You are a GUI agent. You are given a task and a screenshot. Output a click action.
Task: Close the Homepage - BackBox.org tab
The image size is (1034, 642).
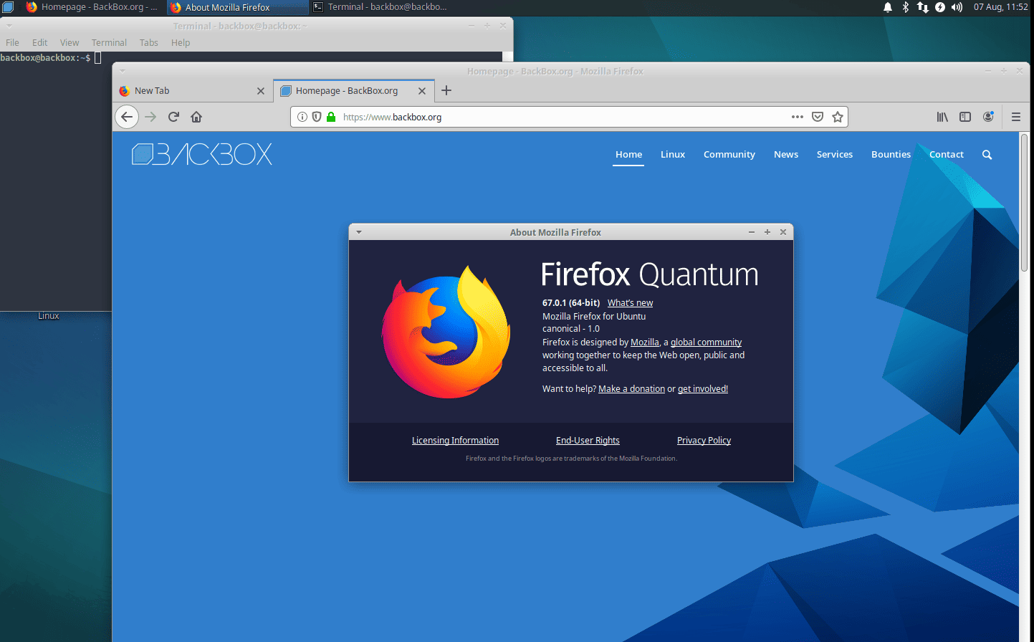click(422, 91)
